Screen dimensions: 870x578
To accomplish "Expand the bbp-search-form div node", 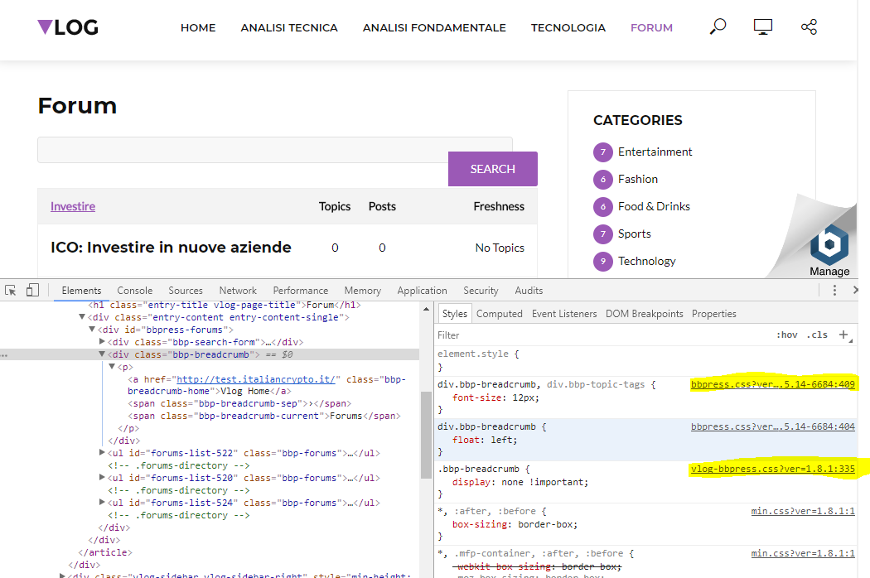I will [102, 342].
